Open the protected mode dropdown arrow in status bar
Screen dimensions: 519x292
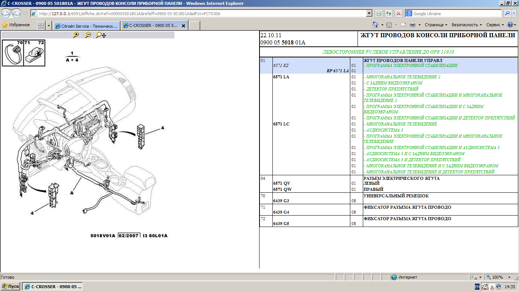point(481,277)
